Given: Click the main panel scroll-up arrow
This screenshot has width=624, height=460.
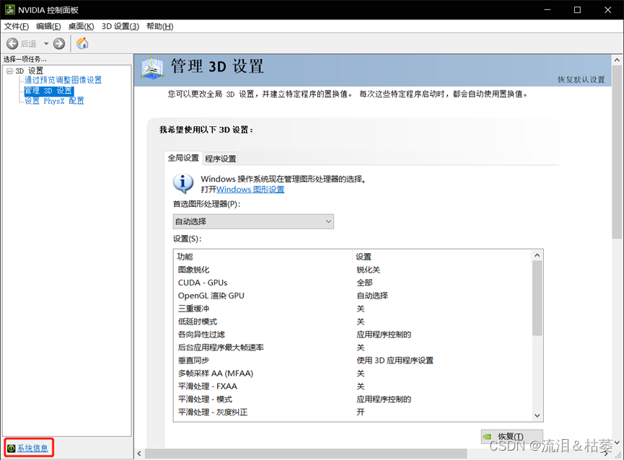Looking at the screenshot, I should (x=617, y=60).
